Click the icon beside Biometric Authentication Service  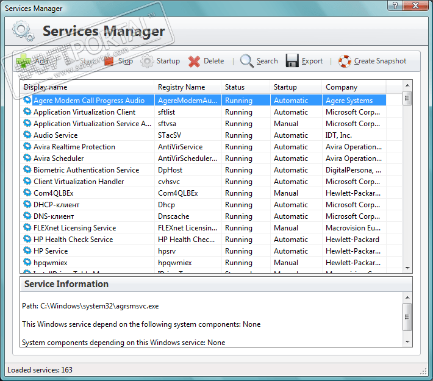coord(27,169)
